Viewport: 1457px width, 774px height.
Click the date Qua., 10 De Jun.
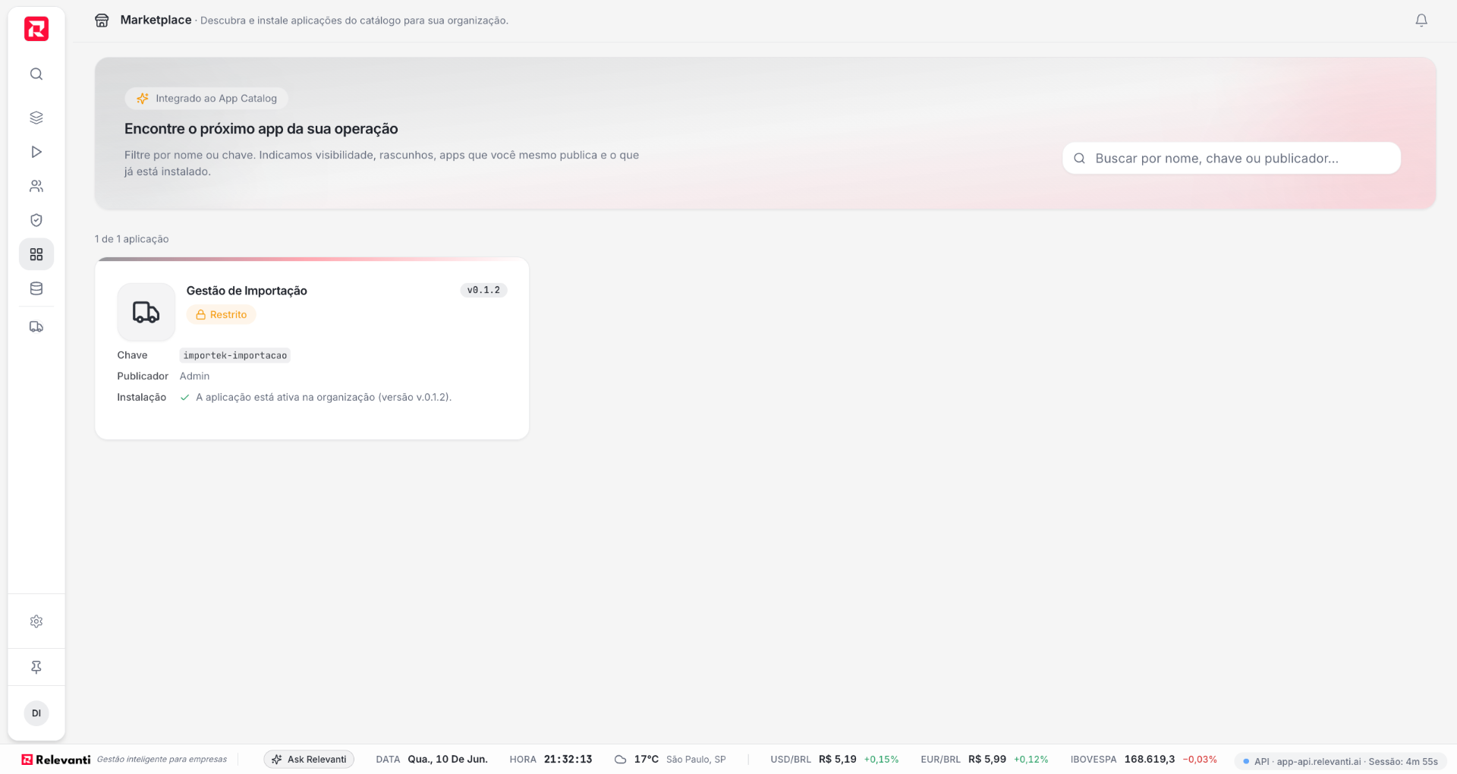(448, 760)
